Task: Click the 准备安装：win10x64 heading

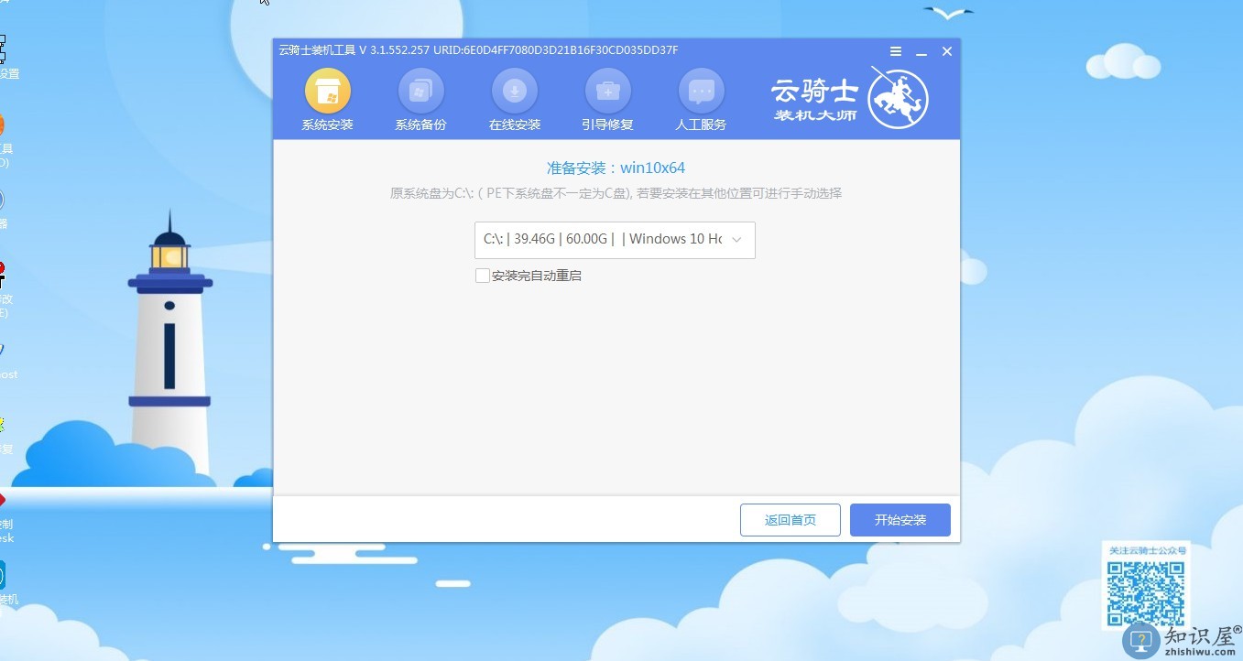Action: click(616, 168)
